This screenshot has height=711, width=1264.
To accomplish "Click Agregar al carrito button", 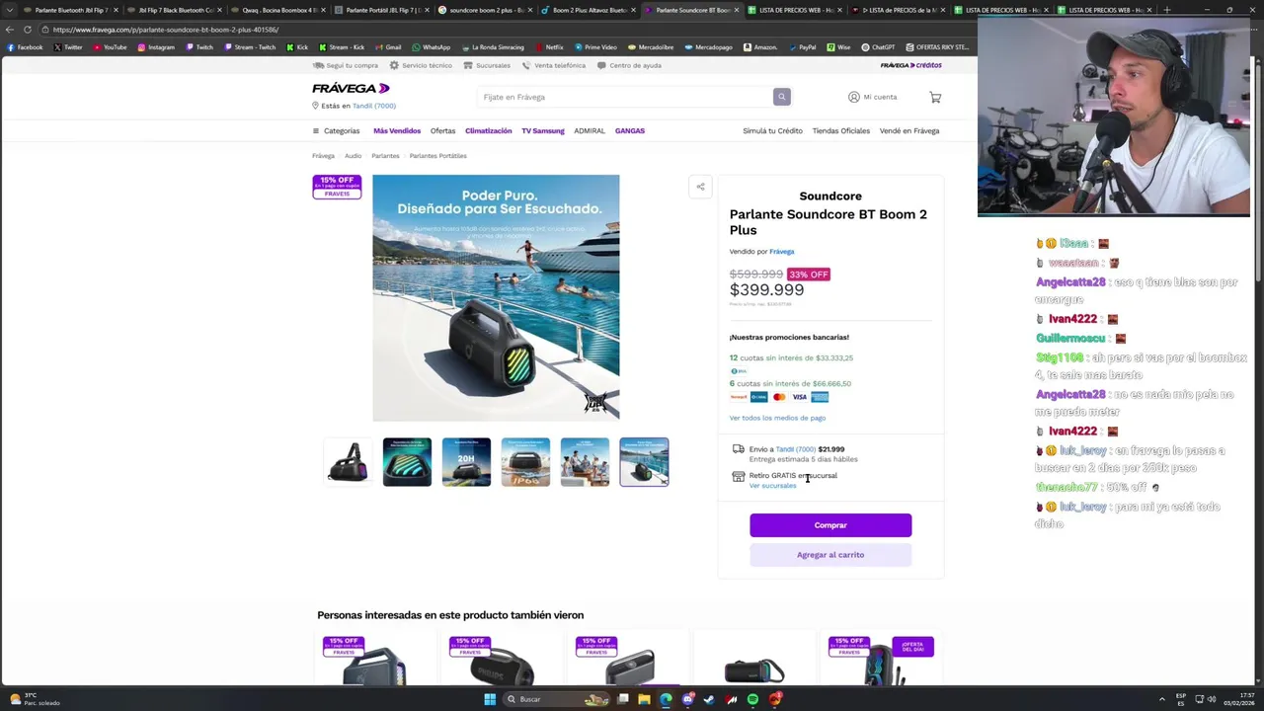I will tap(830, 555).
